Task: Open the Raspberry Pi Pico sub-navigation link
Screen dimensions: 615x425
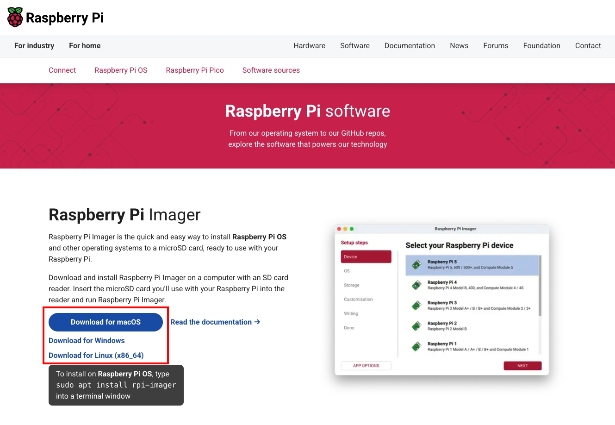Action: point(195,70)
